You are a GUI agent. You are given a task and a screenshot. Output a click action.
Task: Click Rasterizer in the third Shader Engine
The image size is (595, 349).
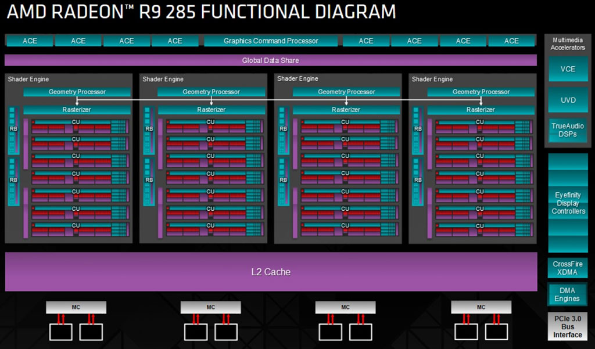coord(346,110)
